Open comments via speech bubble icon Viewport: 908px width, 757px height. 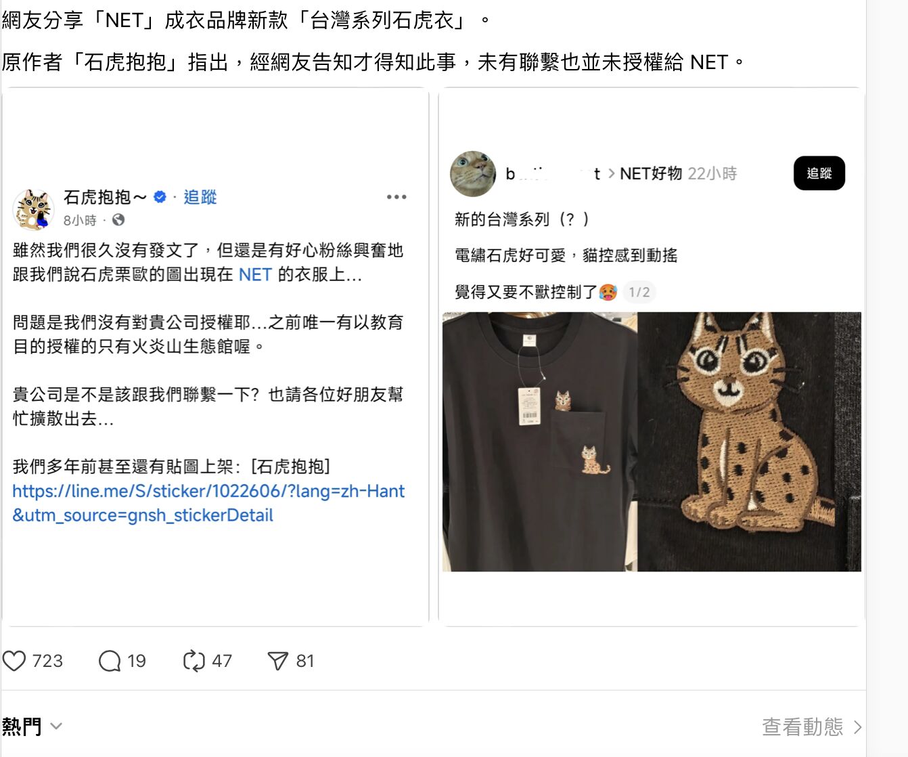click(x=110, y=661)
